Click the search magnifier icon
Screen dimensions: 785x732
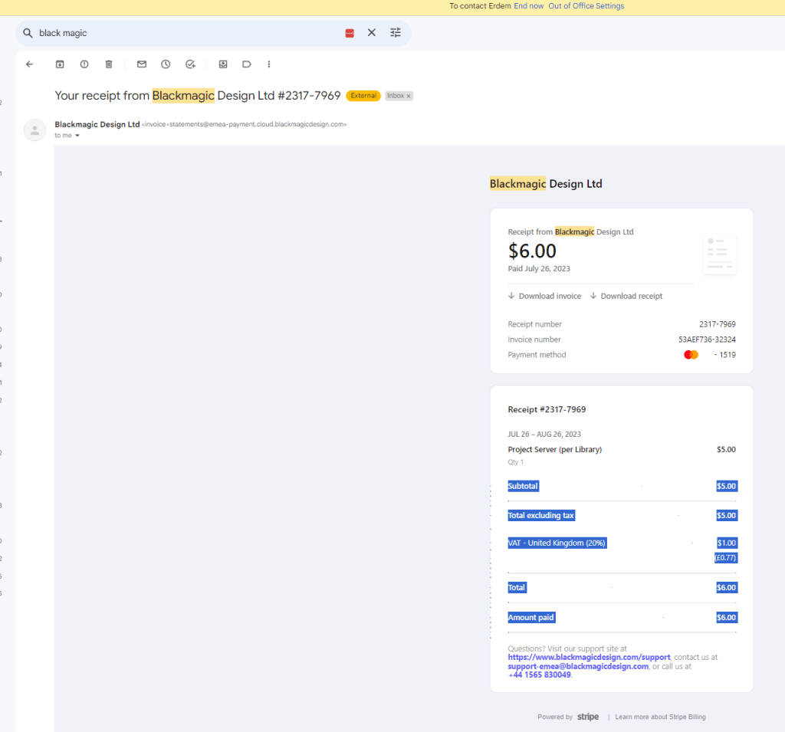coord(28,33)
